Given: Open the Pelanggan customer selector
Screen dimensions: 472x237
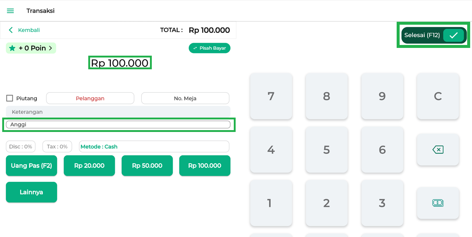Looking at the screenshot, I should click(x=90, y=98).
